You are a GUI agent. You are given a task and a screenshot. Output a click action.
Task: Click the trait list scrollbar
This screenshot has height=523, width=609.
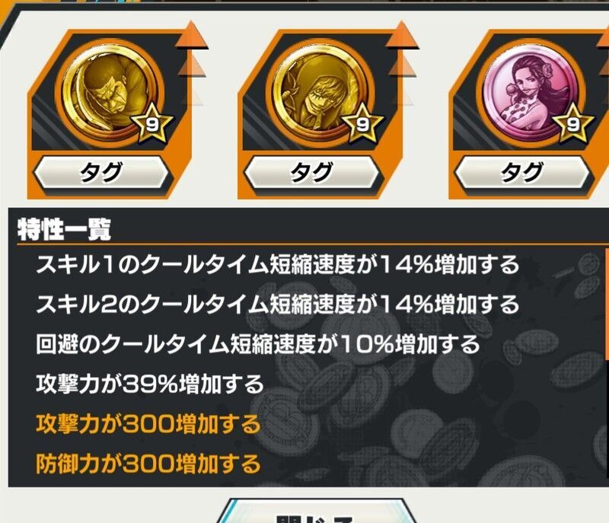pyautogui.click(x=606, y=305)
